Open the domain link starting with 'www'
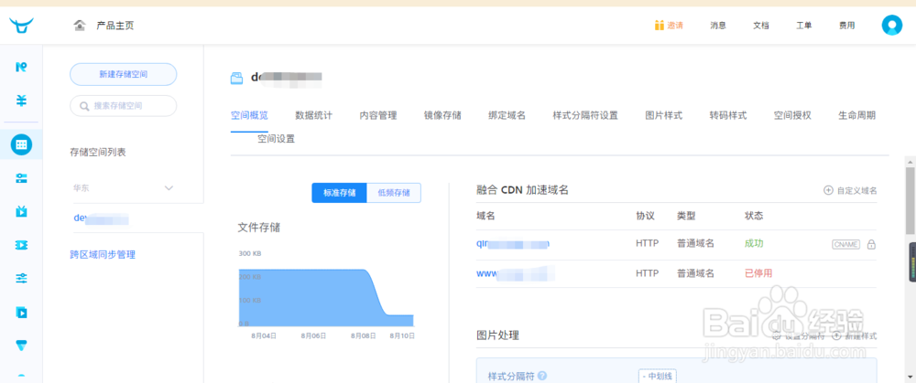The width and height of the screenshot is (916, 383). pyautogui.click(x=515, y=272)
